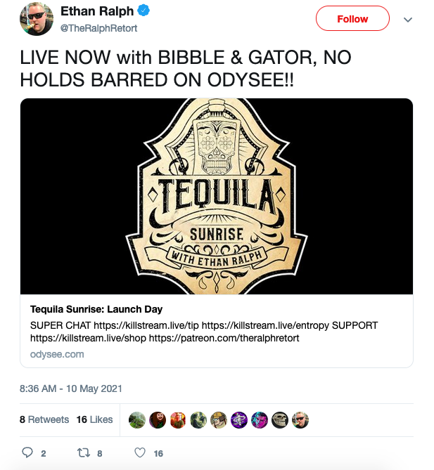The image size is (434, 470).
Task: Open the skull face liker avatar
Action: click(x=280, y=420)
